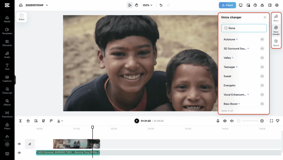The image size is (283, 160).
Task: Delete the selected clip with trash icon
Action: [28, 121]
